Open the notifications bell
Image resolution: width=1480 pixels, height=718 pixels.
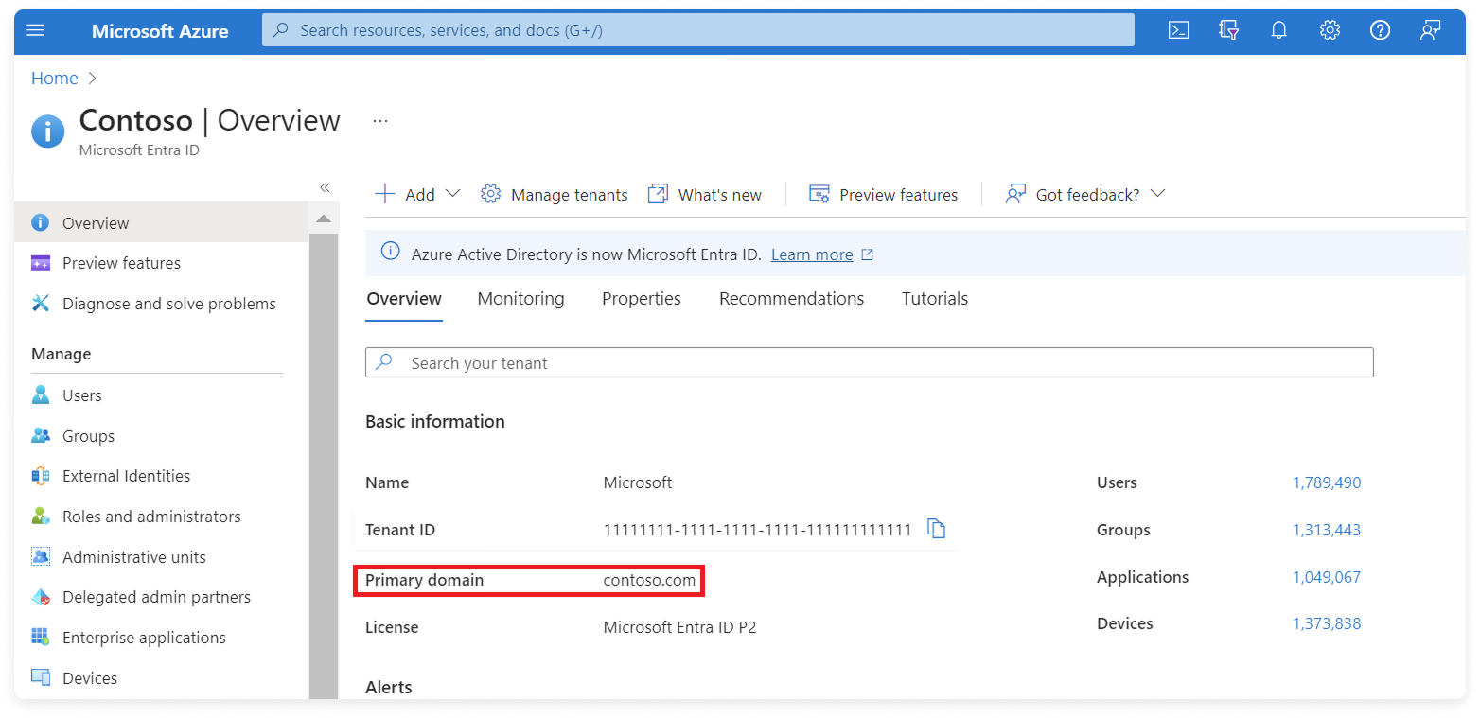pyautogui.click(x=1279, y=30)
